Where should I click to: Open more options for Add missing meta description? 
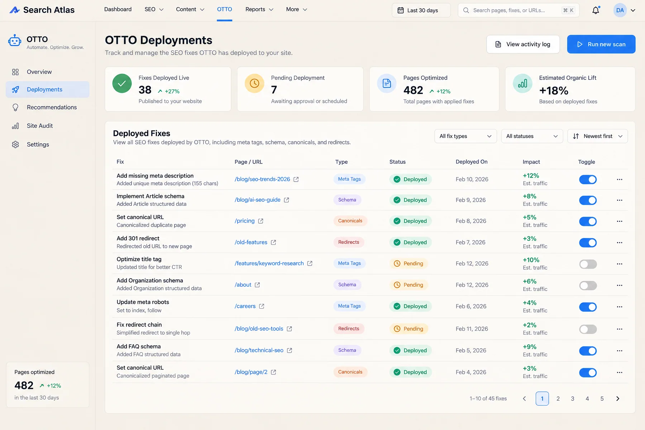[620, 180]
